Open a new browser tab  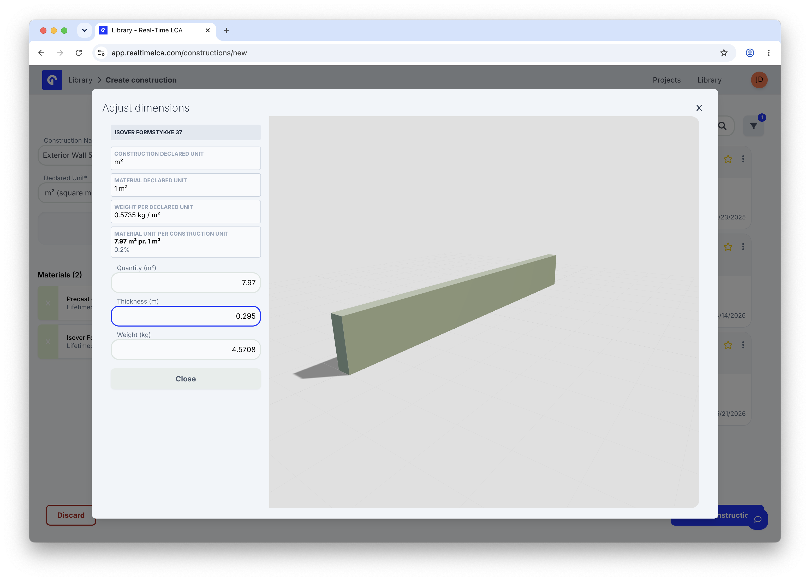pos(227,30)
